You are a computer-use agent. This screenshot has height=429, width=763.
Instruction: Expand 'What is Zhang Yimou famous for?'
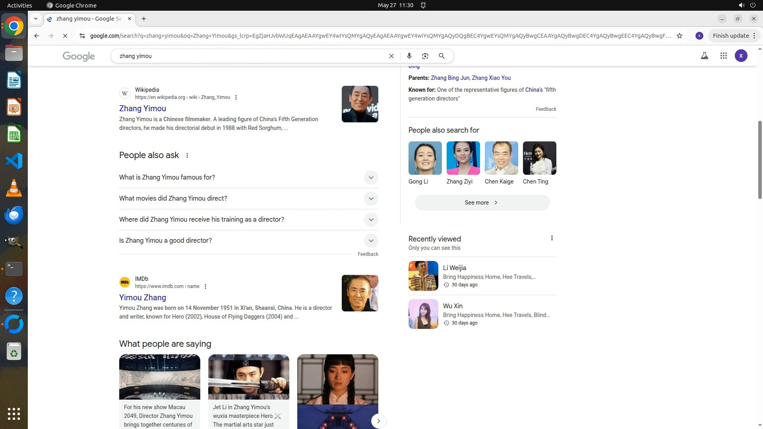pos(371,178)
